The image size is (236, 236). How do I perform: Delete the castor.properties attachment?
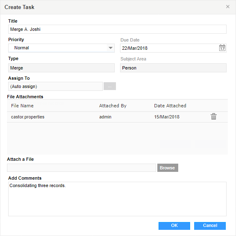click(x=213, y=117)
